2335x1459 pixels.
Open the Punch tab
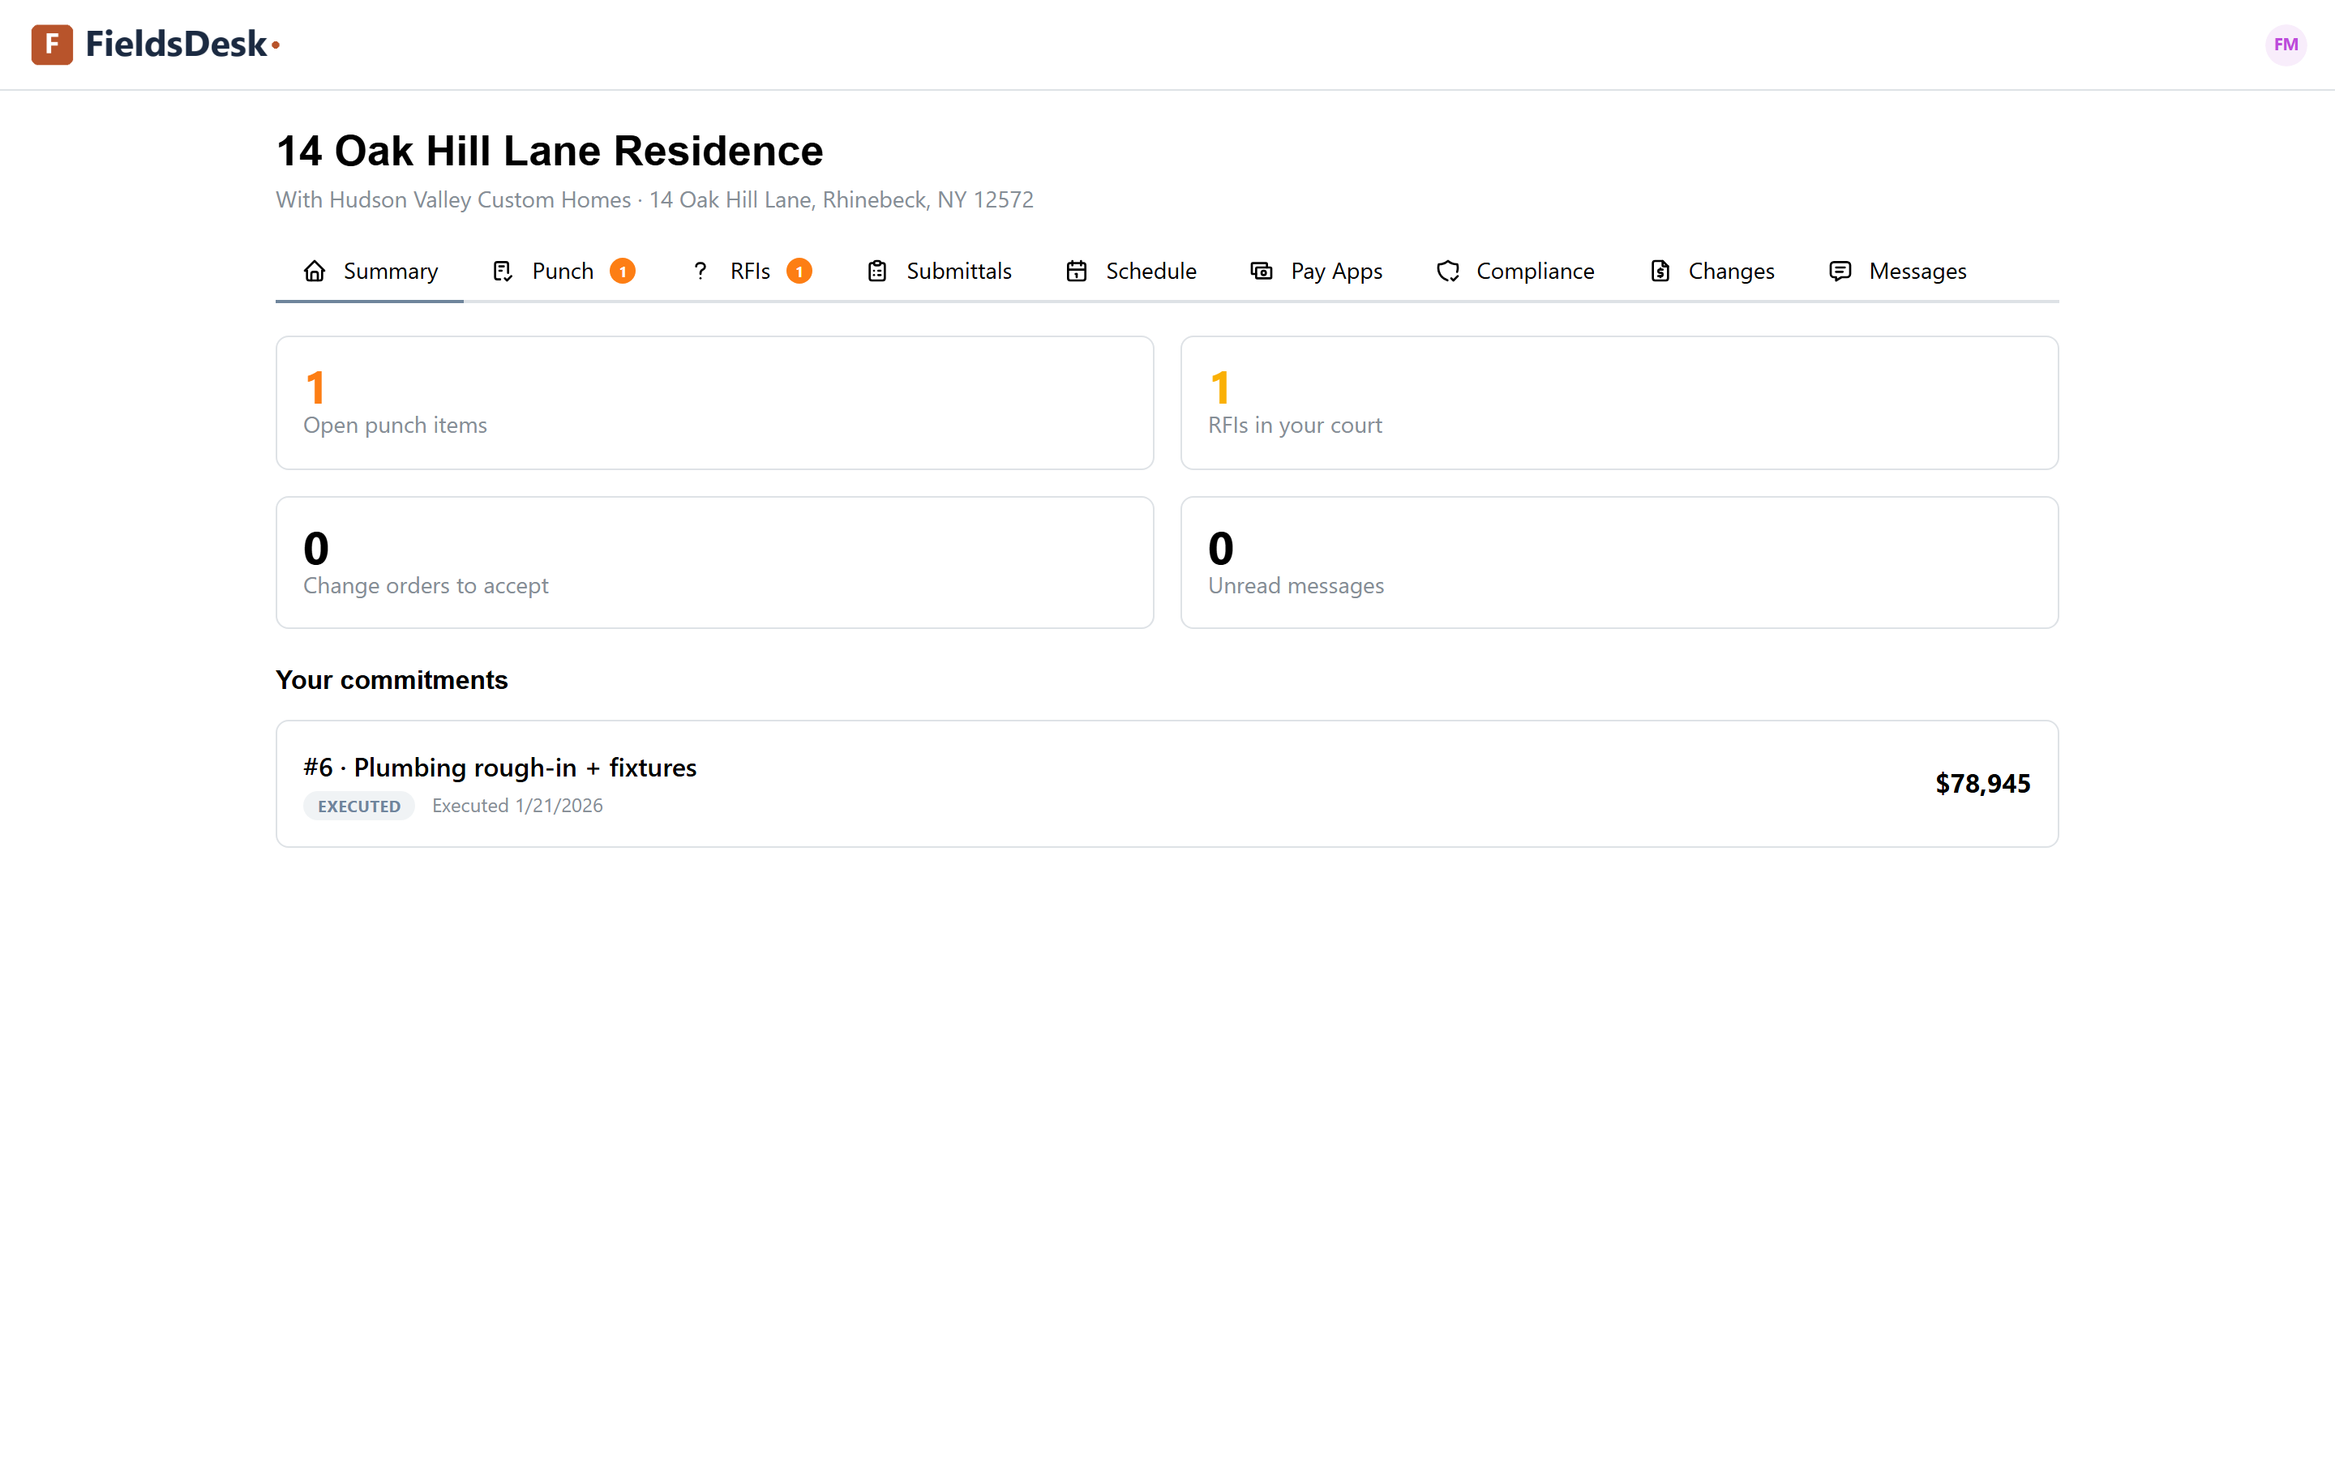(563, 272)
